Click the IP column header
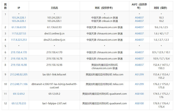Image resolution: width=176 pixels, height=111 pixels. point(19,8)
